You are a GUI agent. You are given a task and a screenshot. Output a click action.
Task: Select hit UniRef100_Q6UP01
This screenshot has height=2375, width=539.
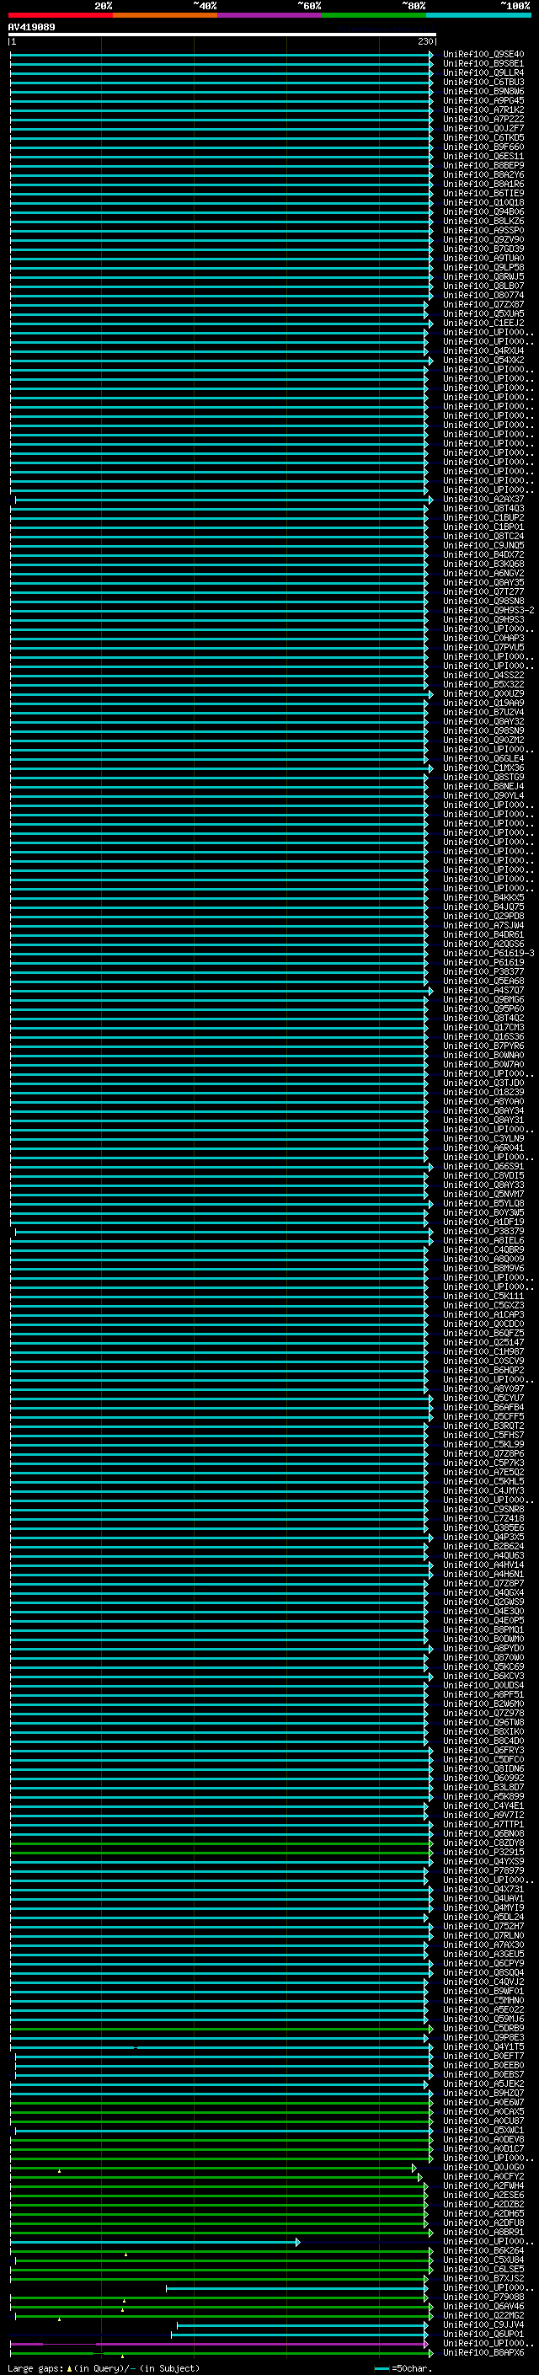tap(483, 2334)
